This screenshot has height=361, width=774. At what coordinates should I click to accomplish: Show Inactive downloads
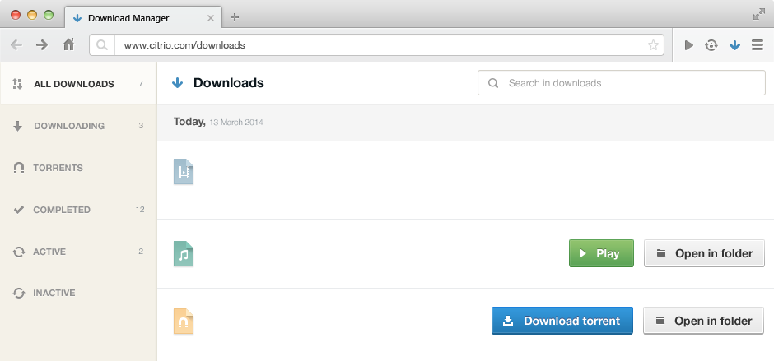pyautogui.click(x=54, y=293)
